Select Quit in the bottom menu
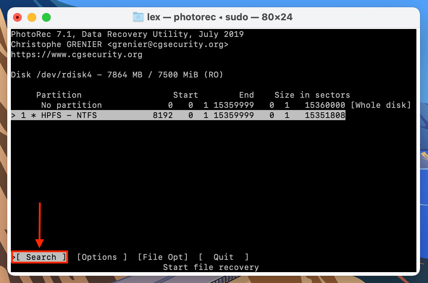The image size is (428, 283). click(x=223, y=257)
